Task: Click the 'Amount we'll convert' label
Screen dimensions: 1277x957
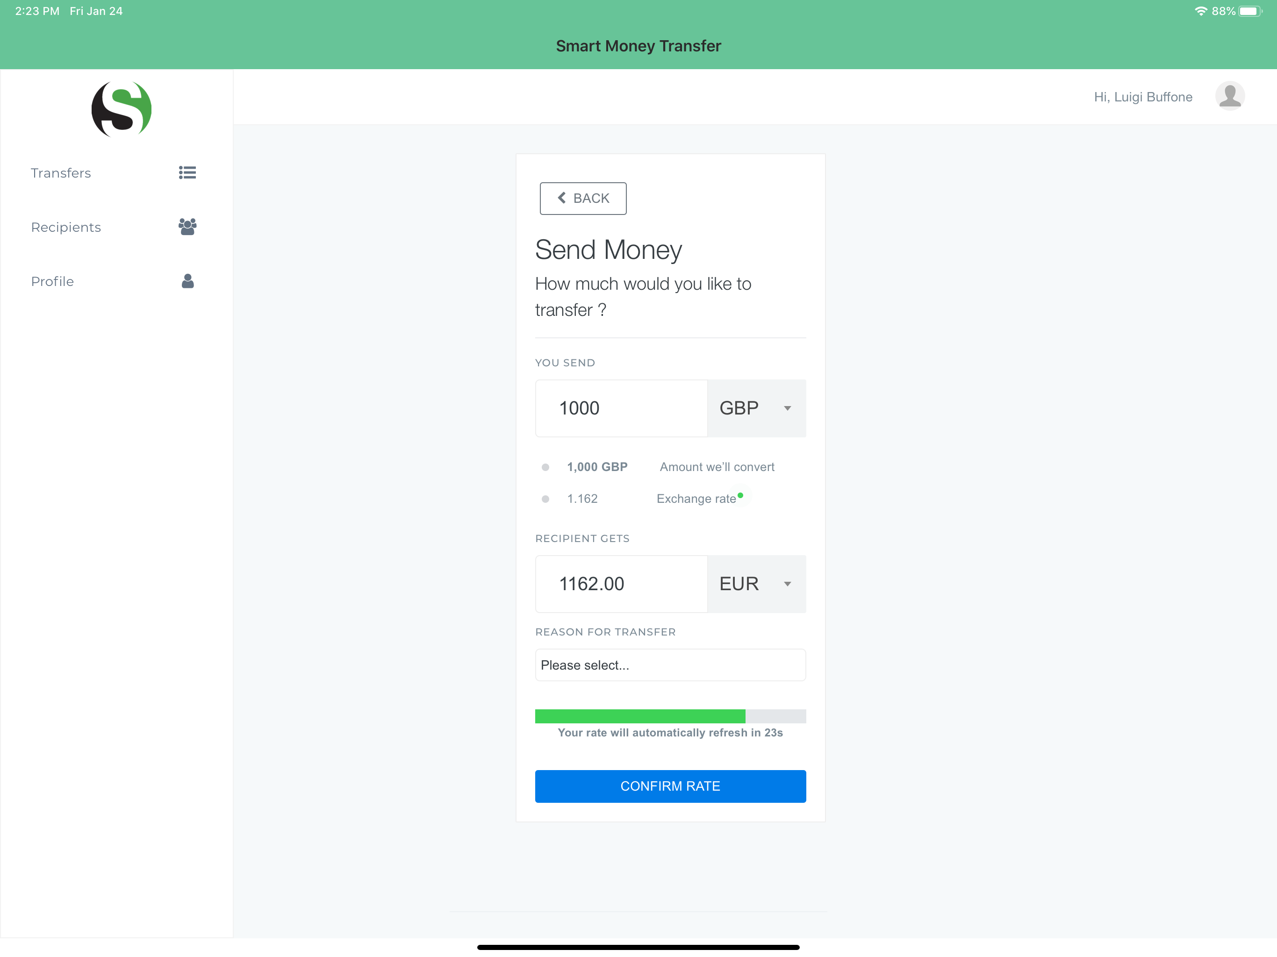Action: pos(717,466)
